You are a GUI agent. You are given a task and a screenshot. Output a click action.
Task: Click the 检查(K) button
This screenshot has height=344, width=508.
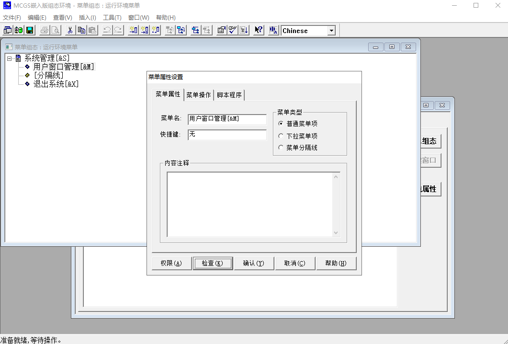[x=213, y=263]
